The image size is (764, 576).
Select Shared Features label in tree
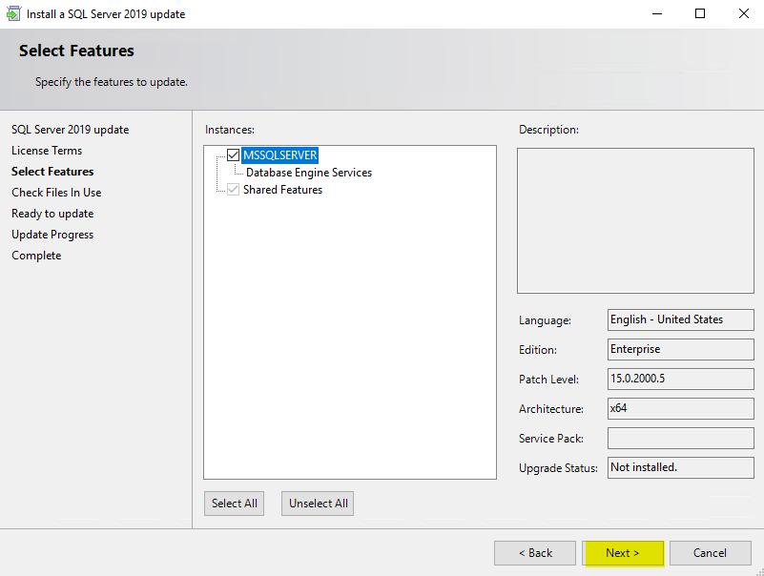tap(282, 190)
